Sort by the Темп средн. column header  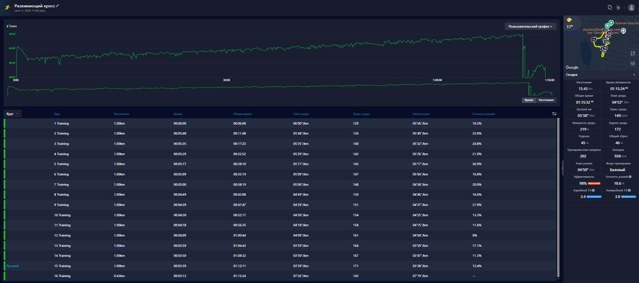pyautogui.click(x=301, y=114)
